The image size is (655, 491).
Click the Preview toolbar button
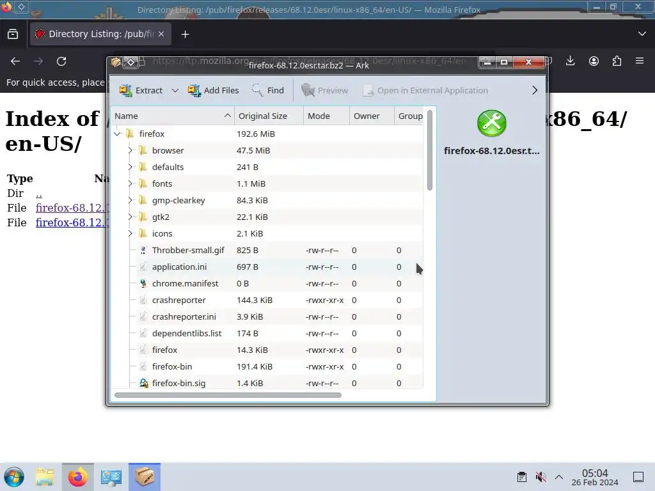click(x=324, y=90)
